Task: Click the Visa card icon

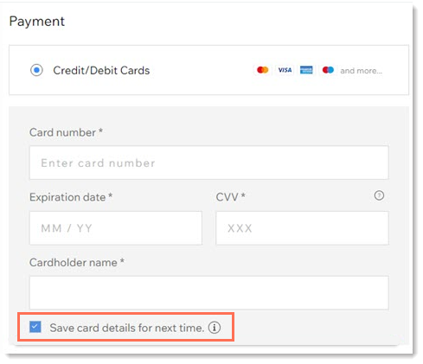Action: click(285, 70)
